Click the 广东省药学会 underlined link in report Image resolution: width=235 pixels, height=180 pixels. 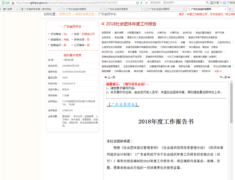(123, 104)
